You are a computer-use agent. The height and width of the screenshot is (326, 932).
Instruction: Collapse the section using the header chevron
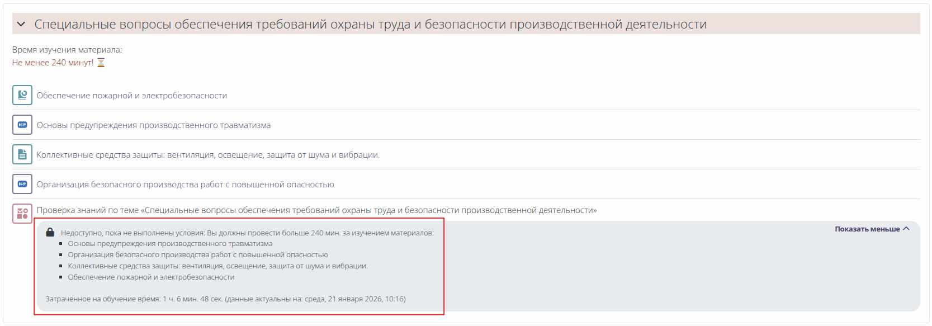tap(21, 24)
